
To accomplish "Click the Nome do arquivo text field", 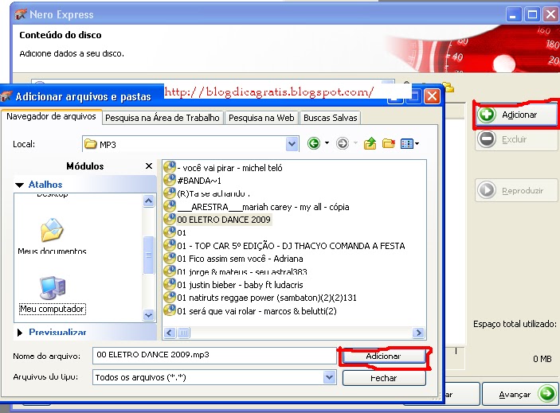I will click(214, 355).
